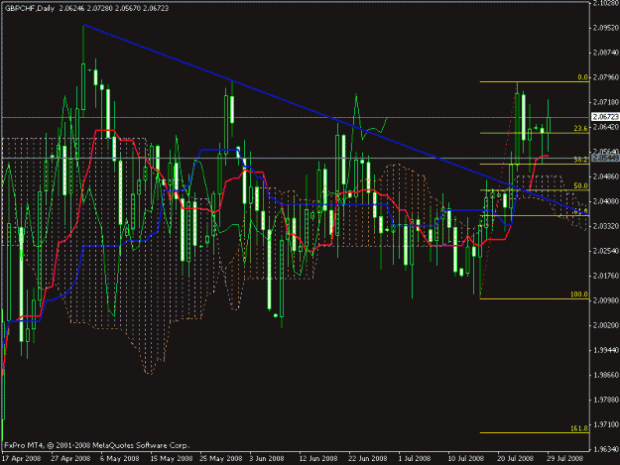Click the current price label 2.06723
The height and width of the screenshot is (465, 620).
[x=605, y=117]
